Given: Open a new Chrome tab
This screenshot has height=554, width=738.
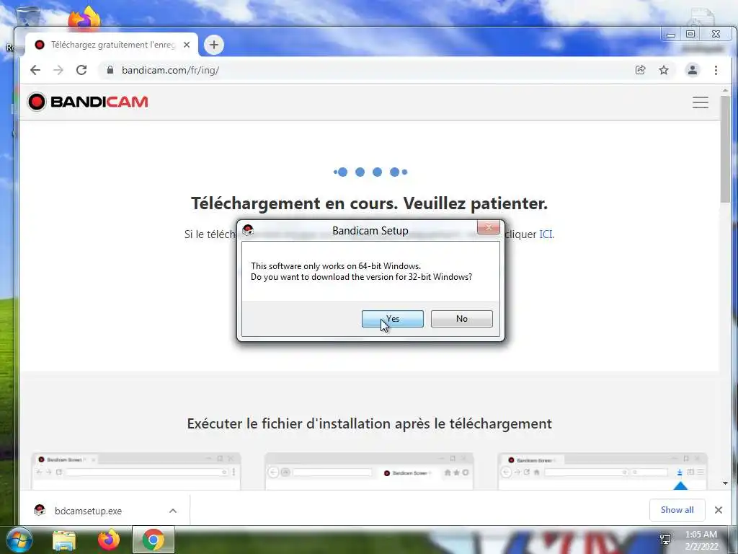Looking at the screenshot, I should tap(213, 45).
